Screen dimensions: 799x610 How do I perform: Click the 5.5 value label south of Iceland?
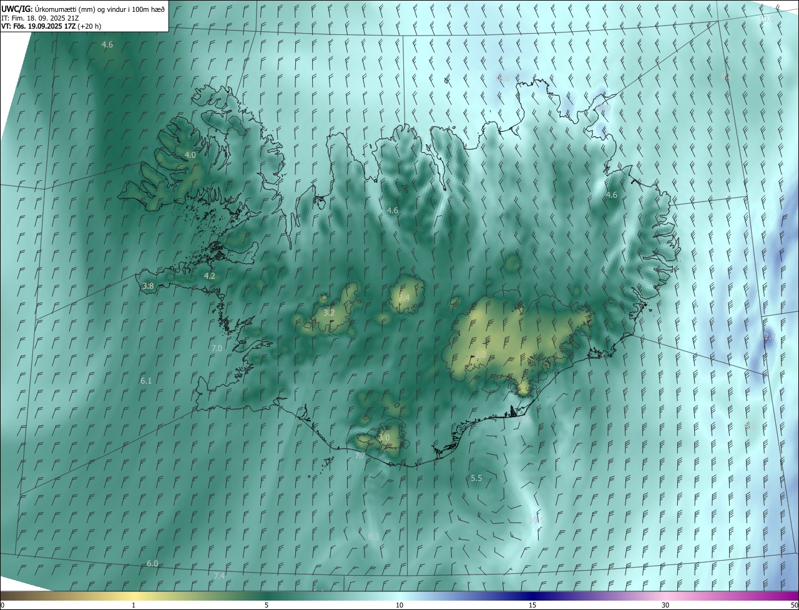click(476, 478)
